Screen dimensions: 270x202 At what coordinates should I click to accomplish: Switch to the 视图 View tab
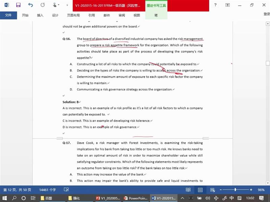click(137, 15)
